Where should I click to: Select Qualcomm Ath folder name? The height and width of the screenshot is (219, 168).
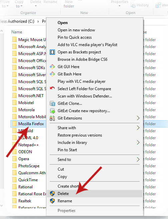pyautogui.click(x=32, y=173)
